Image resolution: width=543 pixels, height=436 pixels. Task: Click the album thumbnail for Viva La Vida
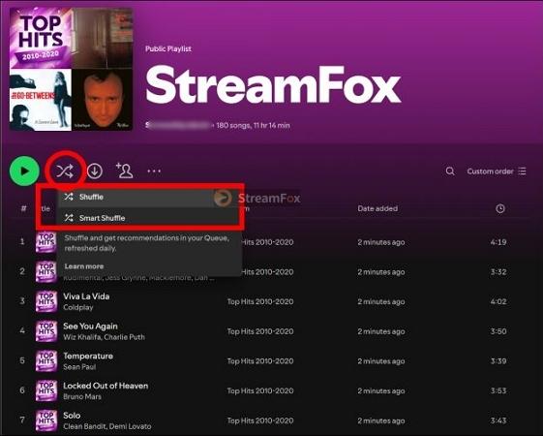click(46, 301)
